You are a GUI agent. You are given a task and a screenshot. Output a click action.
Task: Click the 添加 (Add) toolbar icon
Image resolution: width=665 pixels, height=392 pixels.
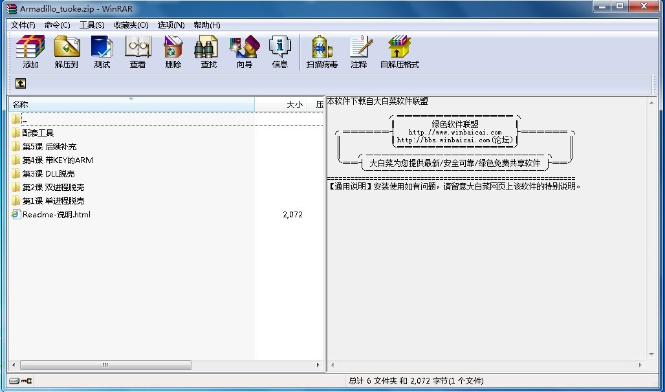click(x=30, y=52)
